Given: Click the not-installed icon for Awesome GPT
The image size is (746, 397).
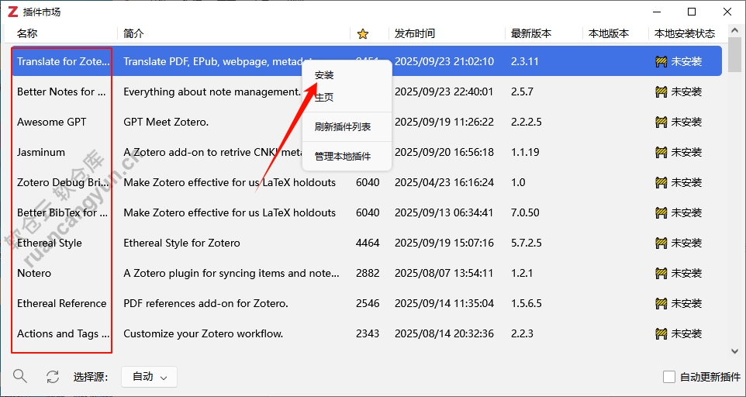Looking at the screenshot, I should [x=661, y=123].
